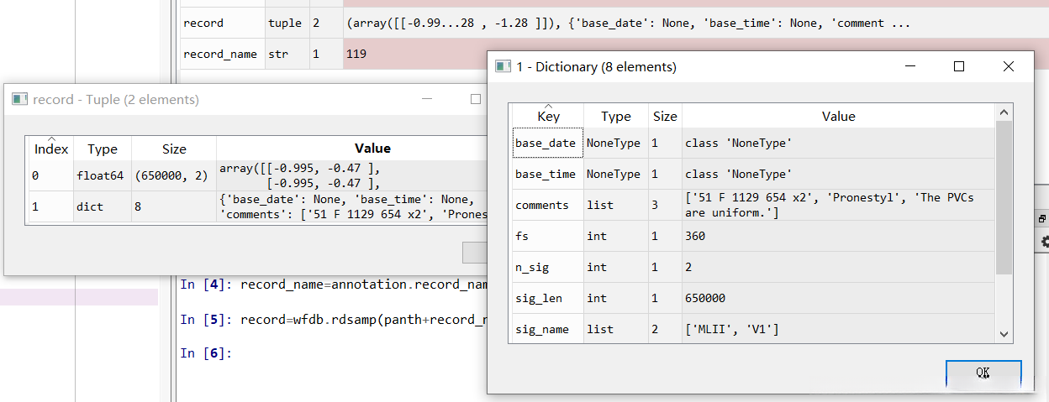Click the Value header in Dictionary dialog

[838, 117]
